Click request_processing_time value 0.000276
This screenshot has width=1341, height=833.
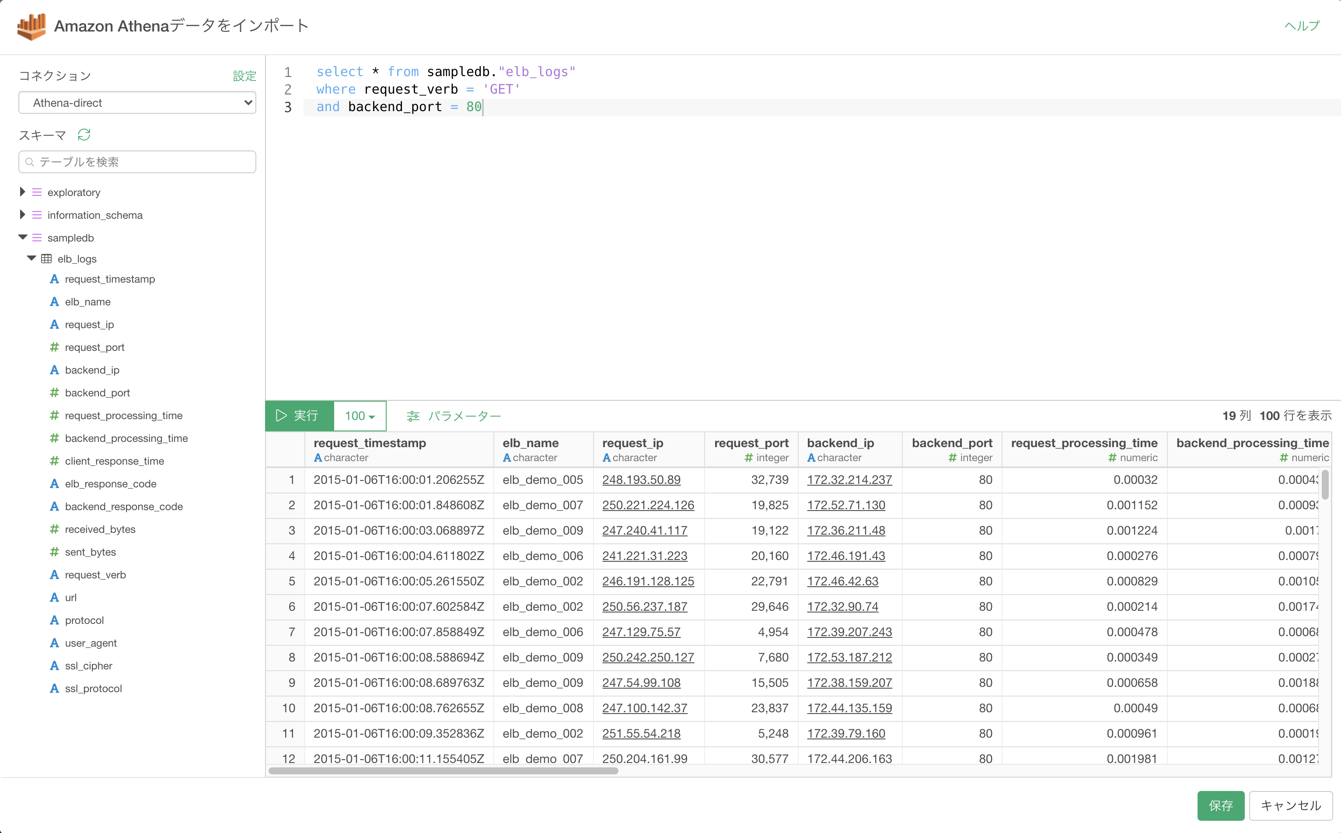[x=1132, y=556]
